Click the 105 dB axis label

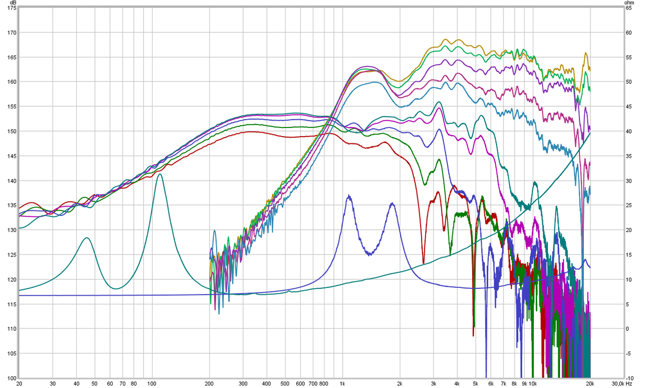pyautogui.click(x=11, y=354)
